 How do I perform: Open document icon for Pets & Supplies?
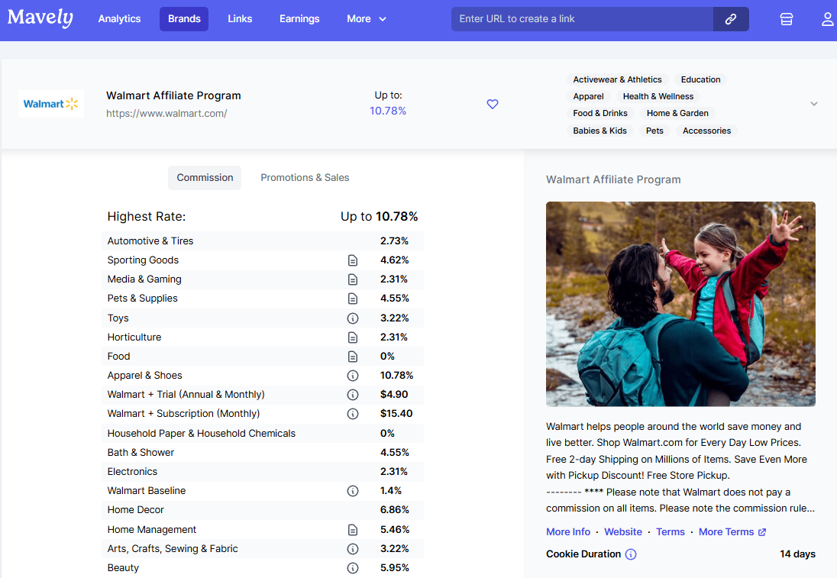pos(352,299)
